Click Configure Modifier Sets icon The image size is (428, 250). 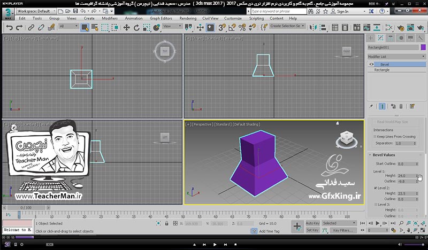412,106
